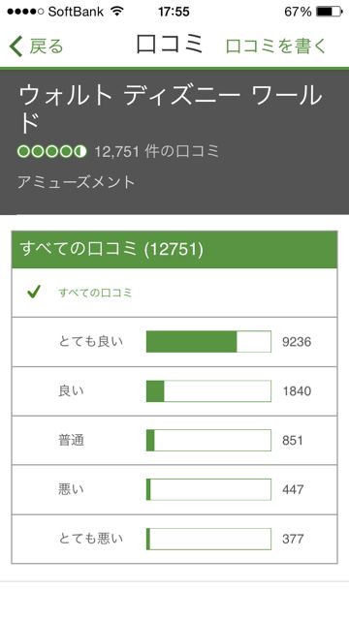Open 口コミを書く to write a review
The image size is (349, 620).
(275, 46)
